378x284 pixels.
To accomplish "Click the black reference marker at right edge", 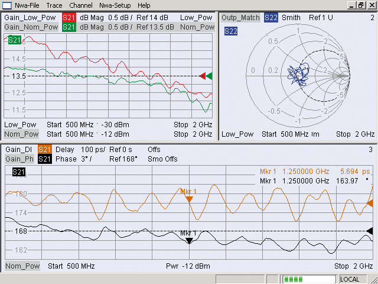I will point(370,231).
